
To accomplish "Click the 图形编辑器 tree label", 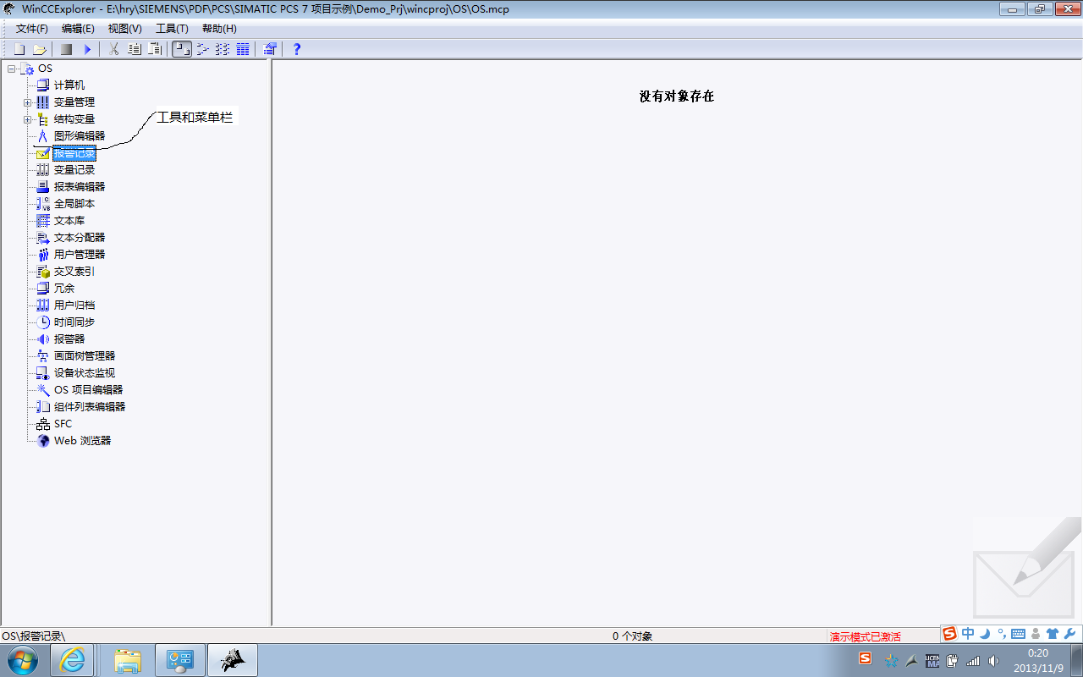I will click(80, 136).
